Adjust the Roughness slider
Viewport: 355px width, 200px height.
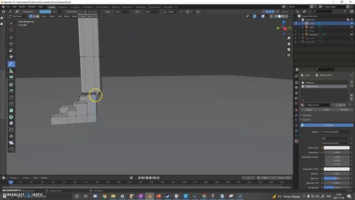pyautogui.click(x=337, y=188)
